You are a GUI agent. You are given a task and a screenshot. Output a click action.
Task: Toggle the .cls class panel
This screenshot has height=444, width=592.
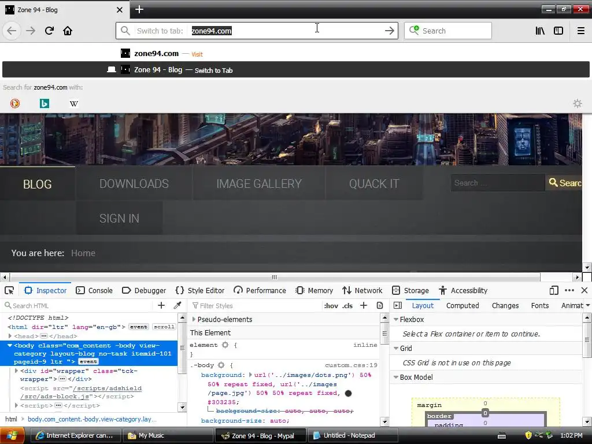(347, 306)
